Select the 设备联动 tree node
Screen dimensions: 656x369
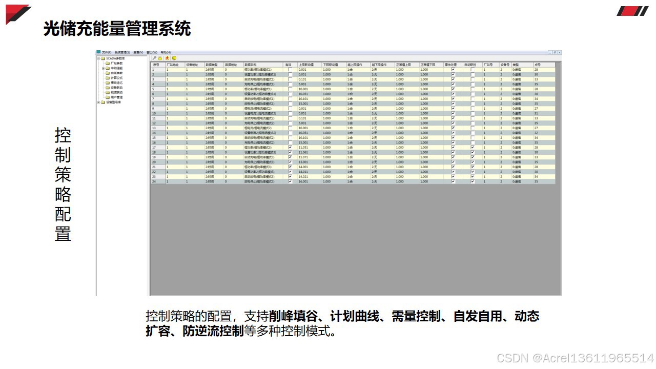(117, 88)
